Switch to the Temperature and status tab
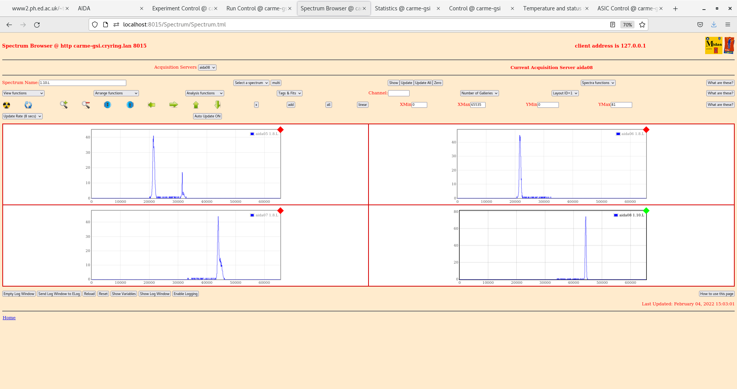 click(552, 8)
